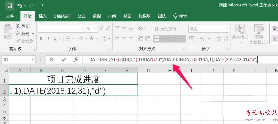The width and height of the screenshot is (278, 124).
Task: Open the 数据 (Data) tab
Action: pyautogui.click(x=97, y=16)
